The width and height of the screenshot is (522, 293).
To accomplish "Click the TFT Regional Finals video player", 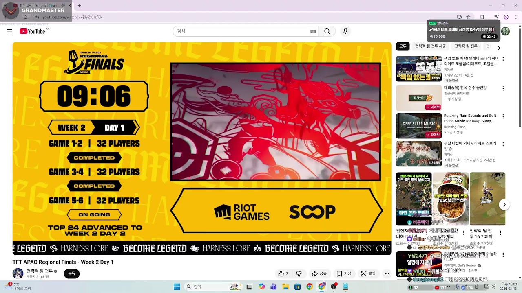I will tap(202, 149).
